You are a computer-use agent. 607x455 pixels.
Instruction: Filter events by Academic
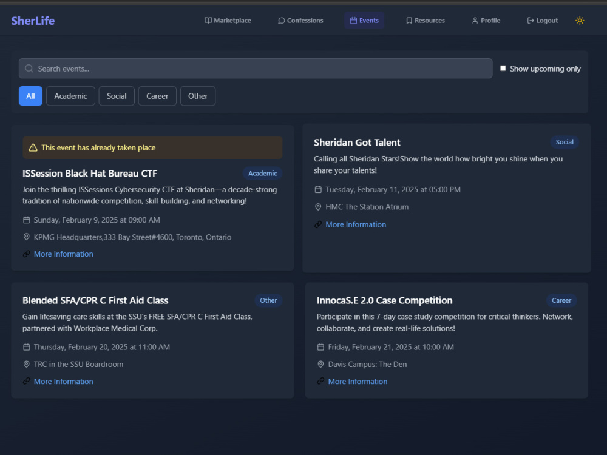coord(70,96)
